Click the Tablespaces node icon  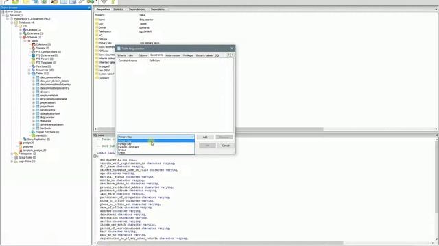click(x=16, y=154)
